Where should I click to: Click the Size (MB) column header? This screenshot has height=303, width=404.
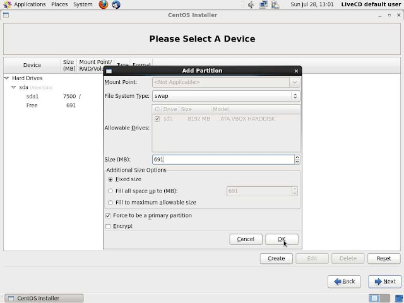pos(69,65)
